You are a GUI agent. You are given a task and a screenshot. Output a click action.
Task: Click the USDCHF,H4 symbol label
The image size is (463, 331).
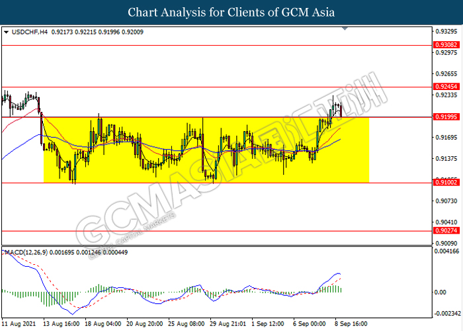(30, 32)
